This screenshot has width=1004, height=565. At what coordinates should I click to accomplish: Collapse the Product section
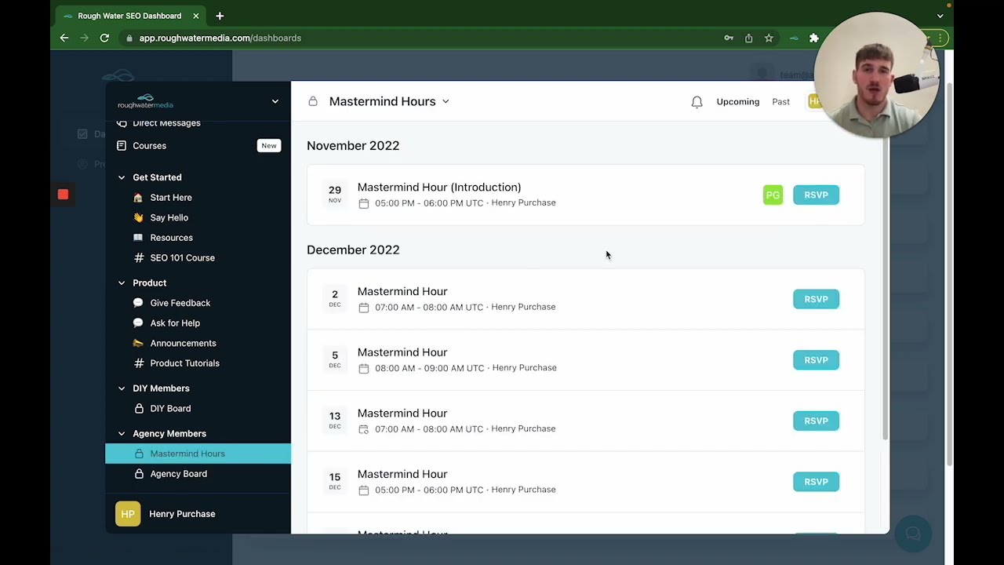pos(122,282)
